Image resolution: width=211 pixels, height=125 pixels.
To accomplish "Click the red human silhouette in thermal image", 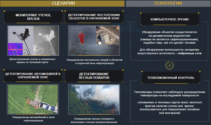I will (x=81, y=38).
